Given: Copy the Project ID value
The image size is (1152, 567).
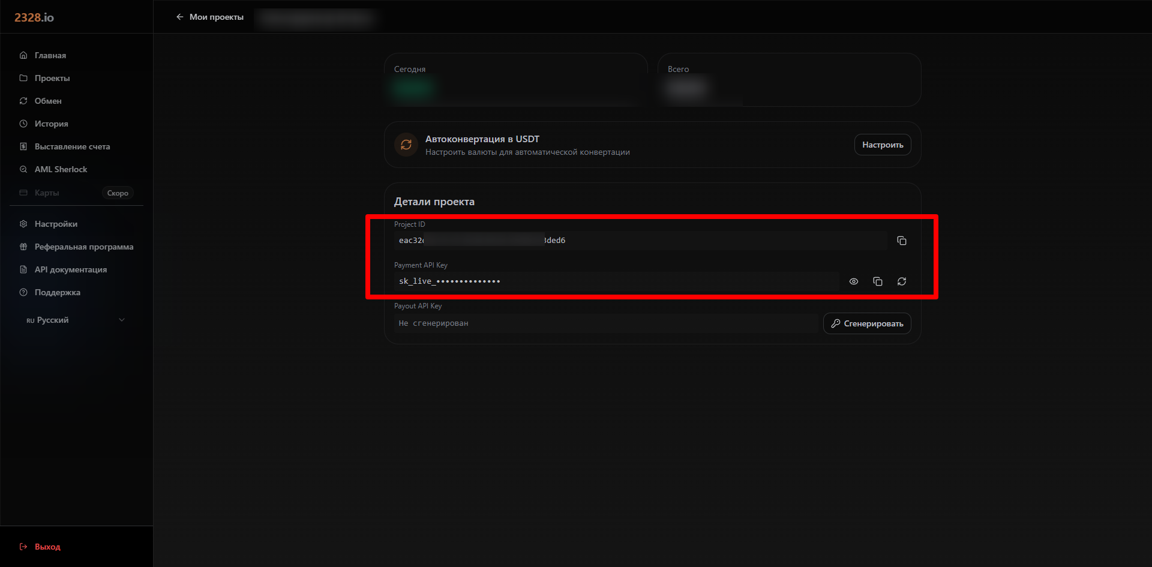Looking at the screenshot, I should 901,241.
